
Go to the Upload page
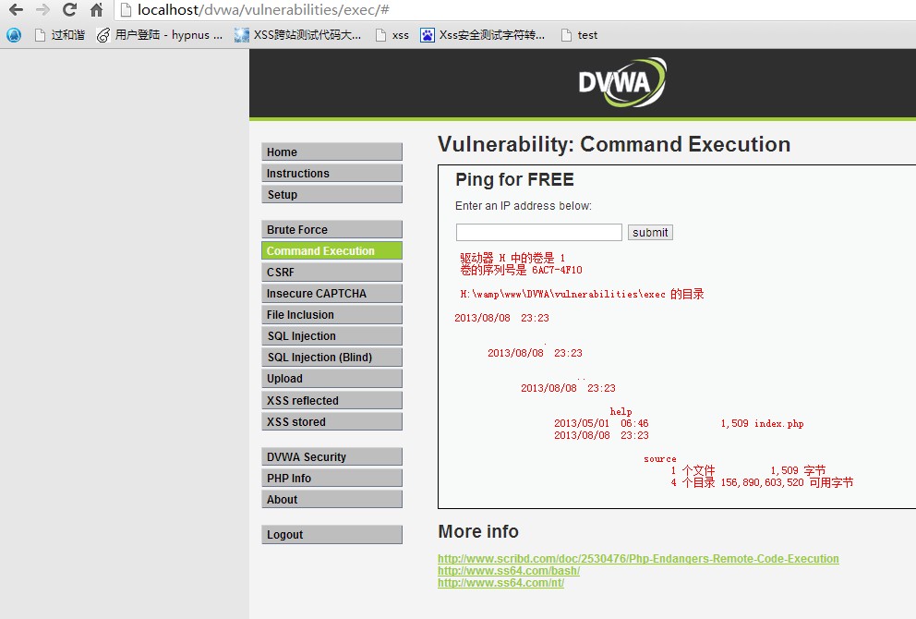click(331, 378)
